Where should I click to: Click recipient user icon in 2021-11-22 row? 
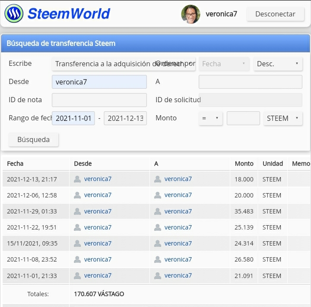click(x=158, y=227)
